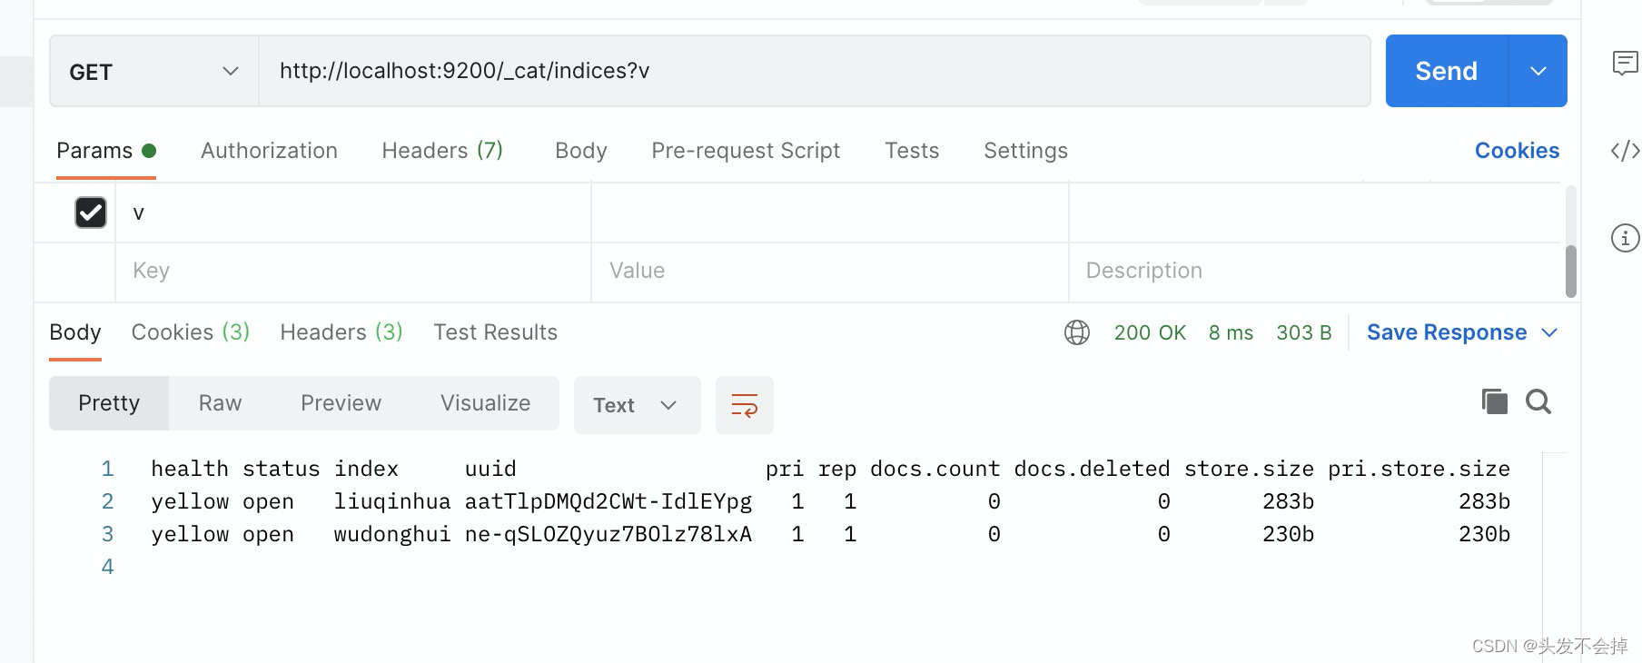Image resolution: width=1642 pixels, height=663 pixels.
Task: Expand the Send button arrow options
Action: tap(1538, 71)
